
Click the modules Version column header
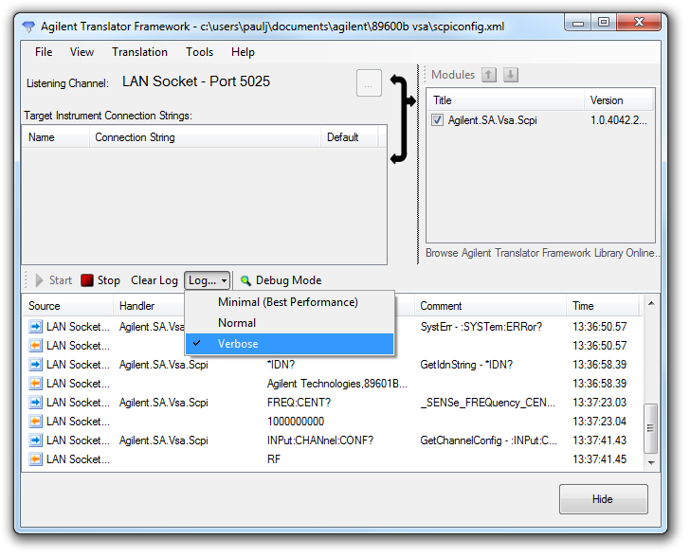point(618,100)
